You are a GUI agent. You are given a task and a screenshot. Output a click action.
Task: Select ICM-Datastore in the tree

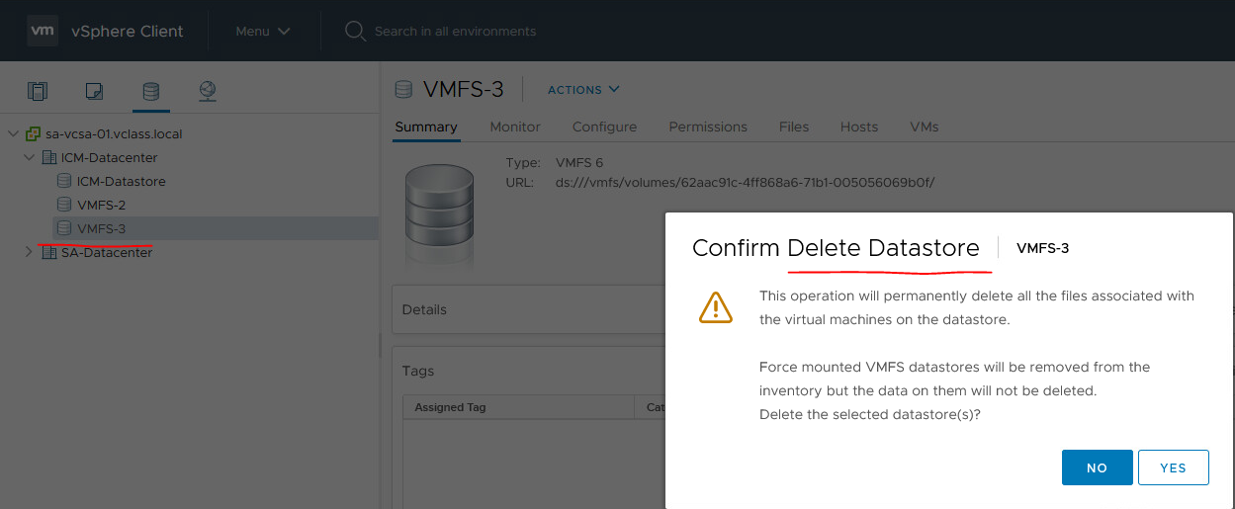coord(121,181)
